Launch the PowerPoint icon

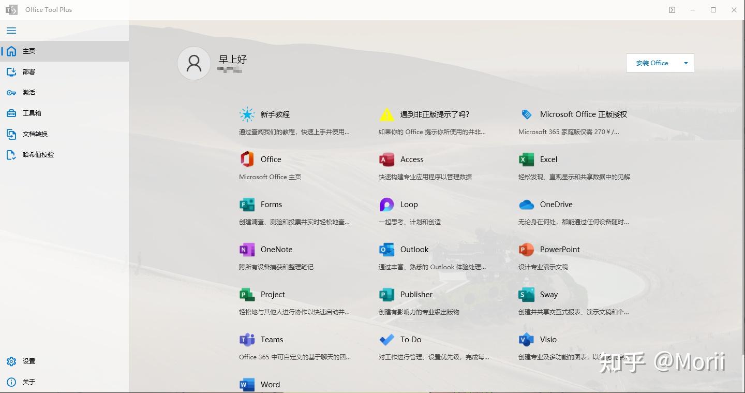click(527, 250)
